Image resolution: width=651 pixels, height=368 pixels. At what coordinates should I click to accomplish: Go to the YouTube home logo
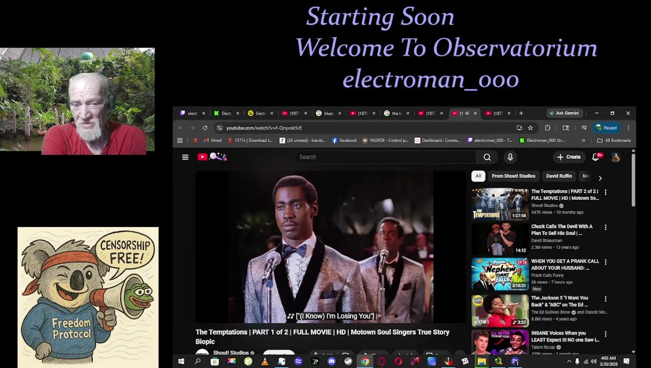click(x=212, y=157)
